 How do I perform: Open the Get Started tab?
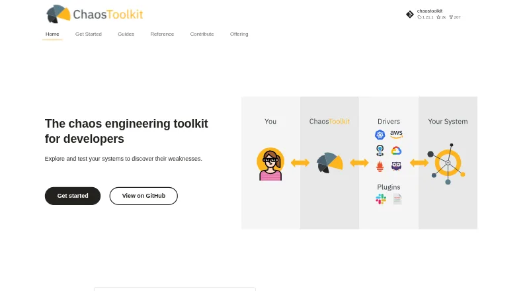[x=89, y=34]
